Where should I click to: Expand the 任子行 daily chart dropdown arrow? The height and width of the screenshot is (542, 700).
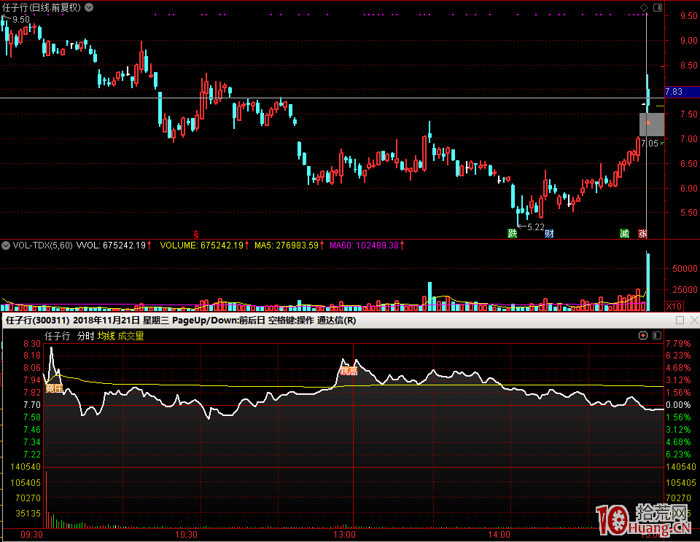tap(88, 7)
